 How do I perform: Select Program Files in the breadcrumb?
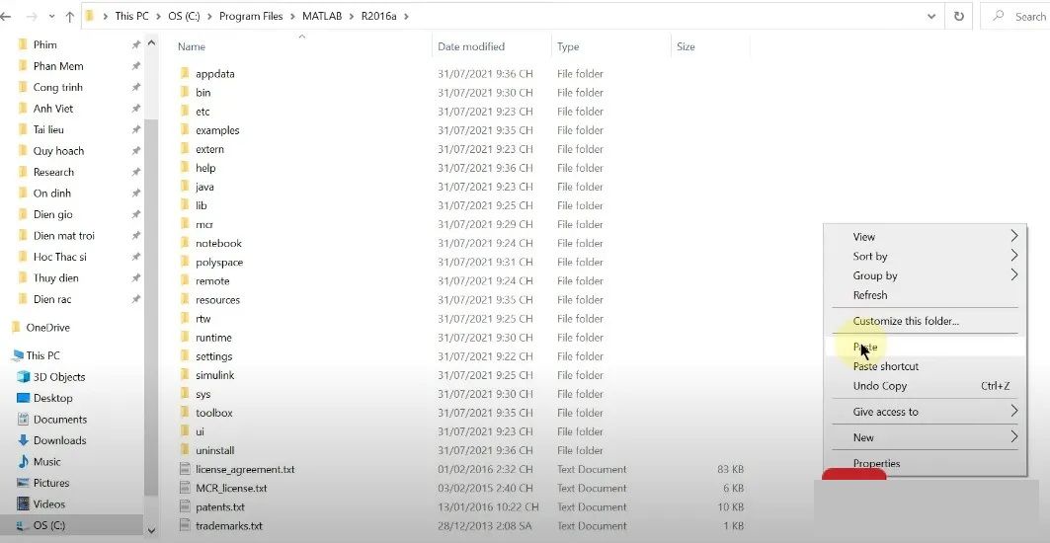pos(251,16)
